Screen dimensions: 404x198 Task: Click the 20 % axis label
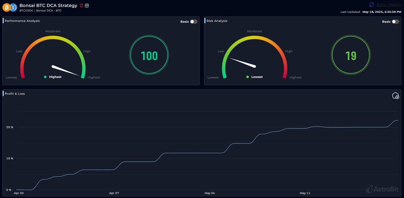(x=9, y=127)
